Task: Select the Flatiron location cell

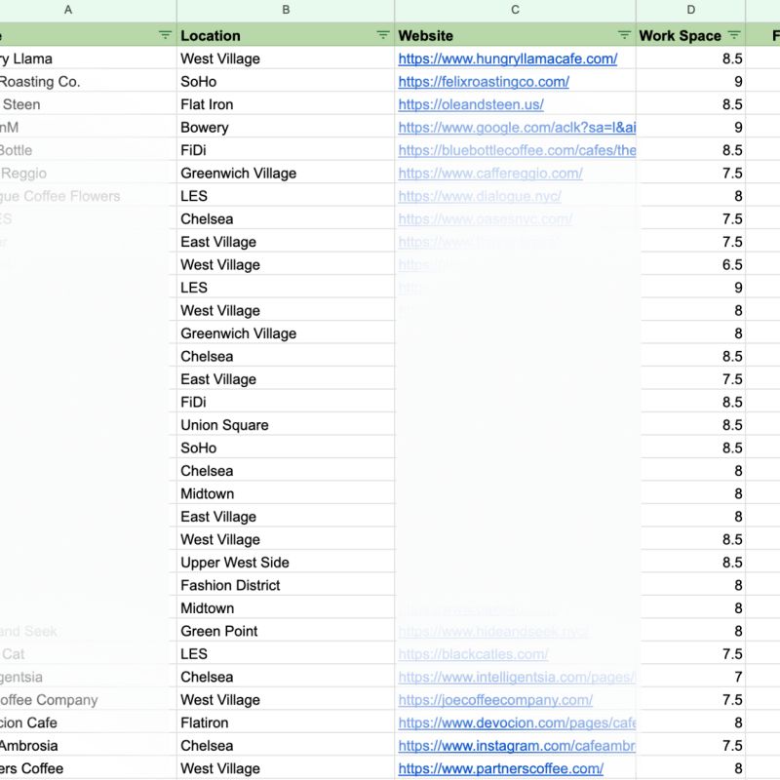Action: [x=286, y=722]
